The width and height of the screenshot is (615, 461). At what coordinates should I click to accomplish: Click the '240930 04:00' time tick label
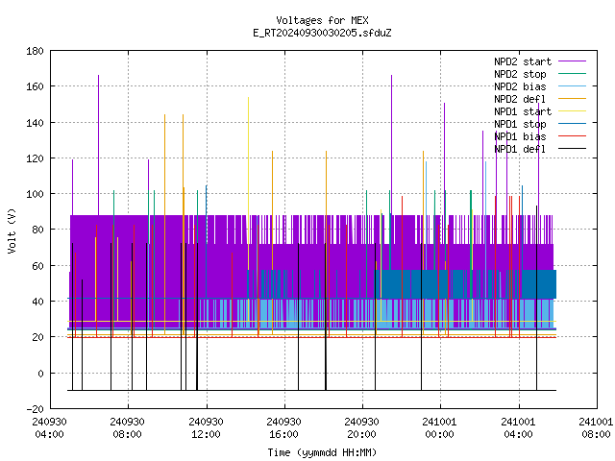pos(49,428)
